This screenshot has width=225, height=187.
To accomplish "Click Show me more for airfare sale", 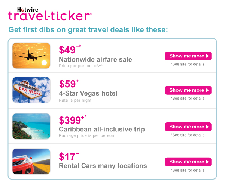I will [x=188, y=56].
